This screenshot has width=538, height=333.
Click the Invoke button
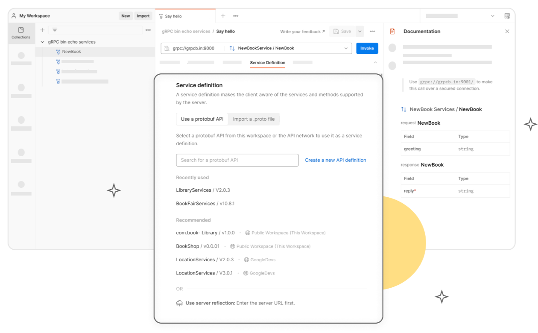pos(367,48)
